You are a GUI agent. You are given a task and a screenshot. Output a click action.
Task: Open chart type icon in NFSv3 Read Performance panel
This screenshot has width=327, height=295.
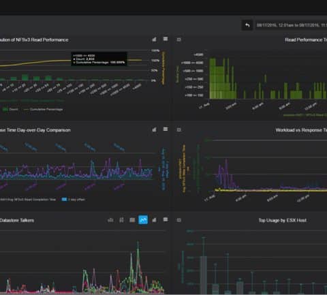tap(154, 40)
